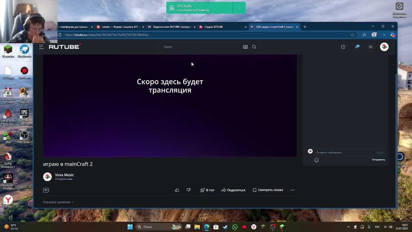Open the Vova Music channel name
This screenshot has width=412, height=232.
tap(64, 175)
